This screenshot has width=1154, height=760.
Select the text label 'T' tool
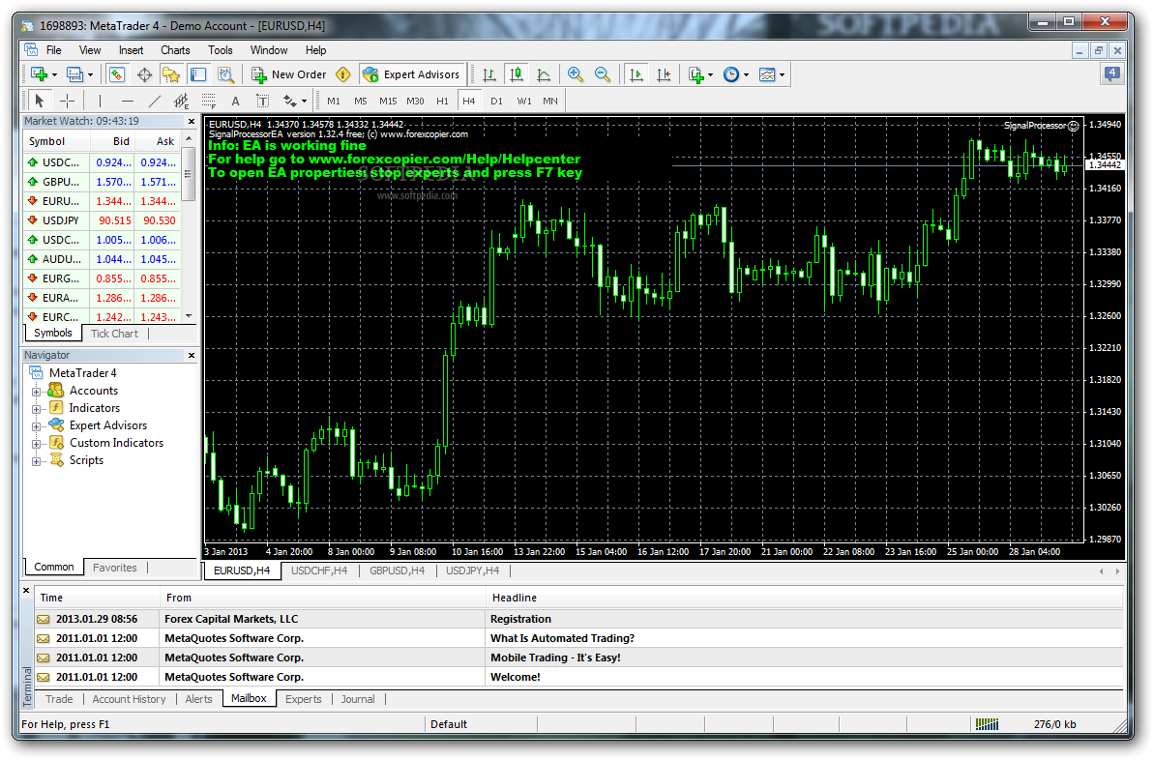click(x=262, y=101)
